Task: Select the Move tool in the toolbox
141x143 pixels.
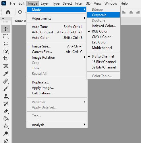Action: pyautogui.click(x=6, y=29)
